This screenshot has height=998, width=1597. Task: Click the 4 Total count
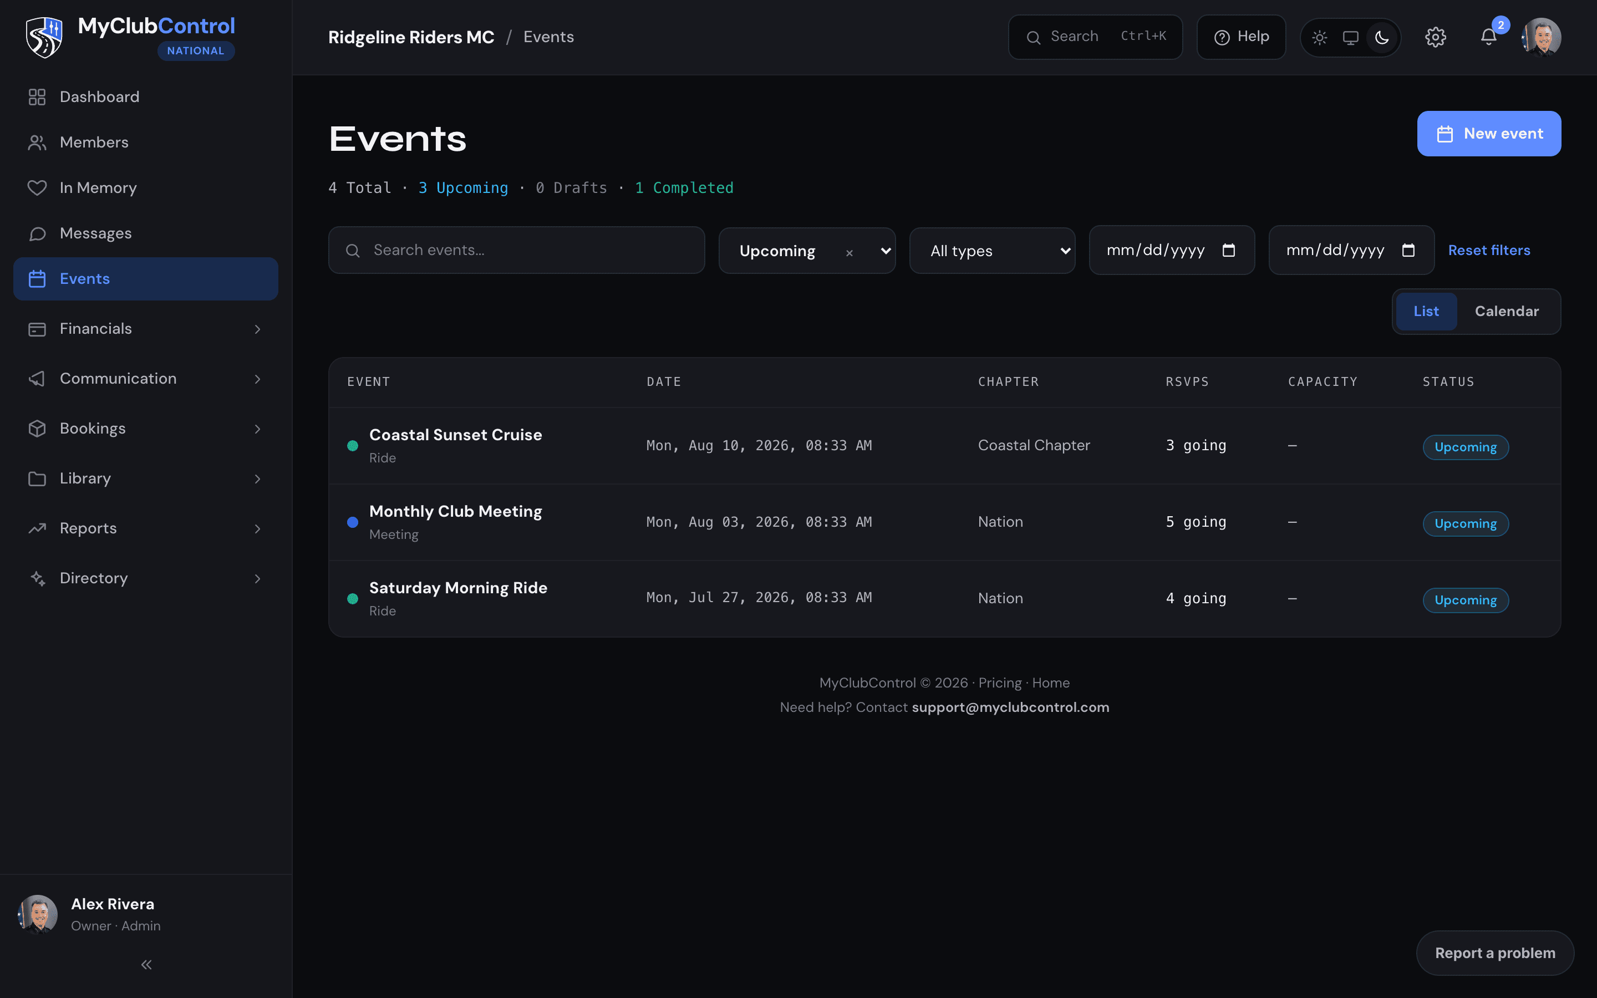coord(360,188)
